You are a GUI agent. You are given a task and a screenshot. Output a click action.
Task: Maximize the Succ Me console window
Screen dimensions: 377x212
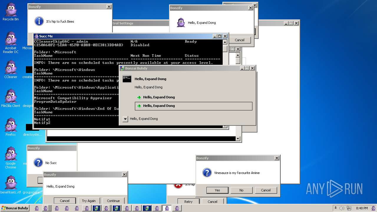[x=219, y=36]
